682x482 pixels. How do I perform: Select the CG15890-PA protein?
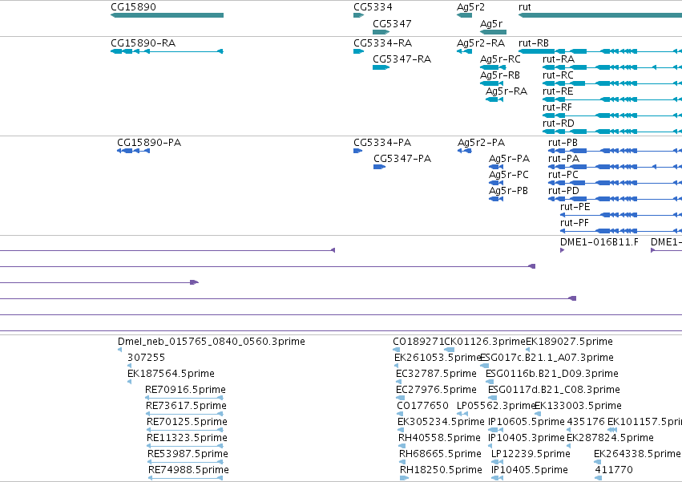coord(134,151)
